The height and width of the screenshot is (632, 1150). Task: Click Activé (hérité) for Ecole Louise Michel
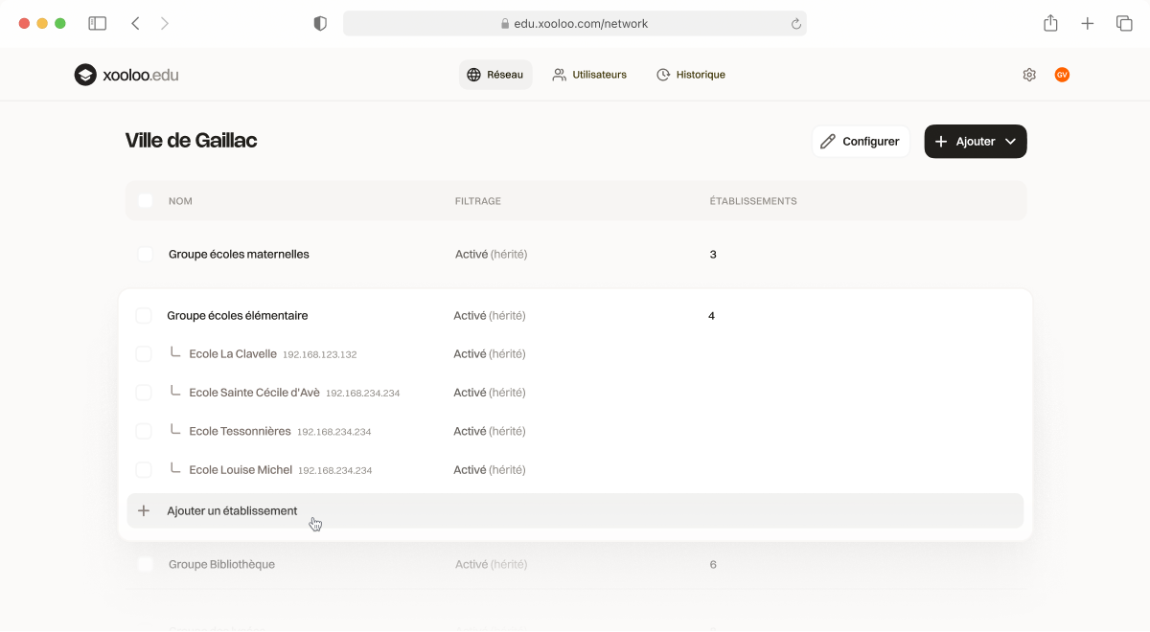(x=490, y=470)
